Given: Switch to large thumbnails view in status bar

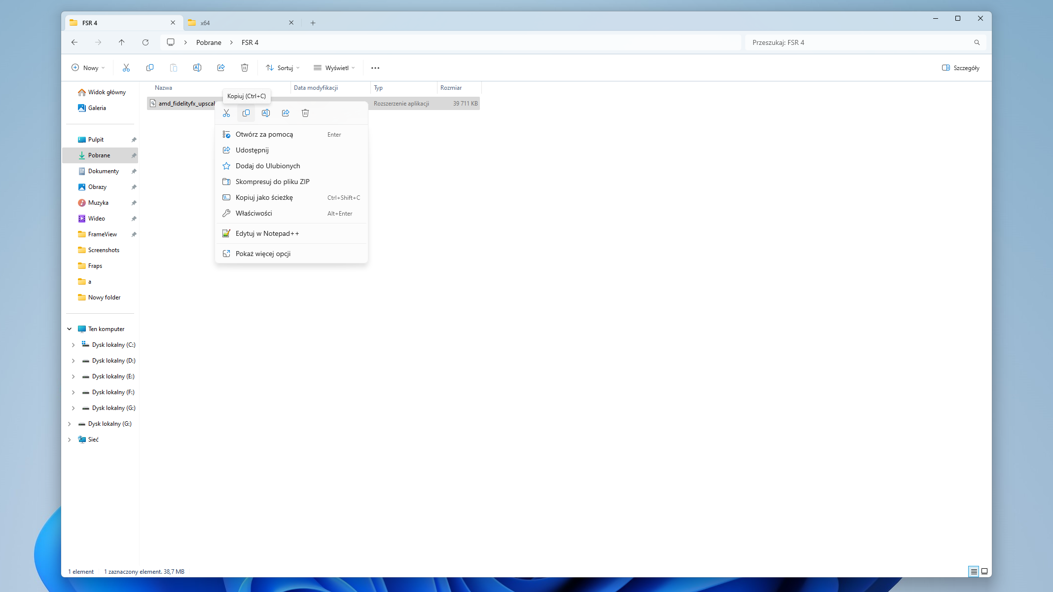Looking at the screenshot, I should 984,571.
